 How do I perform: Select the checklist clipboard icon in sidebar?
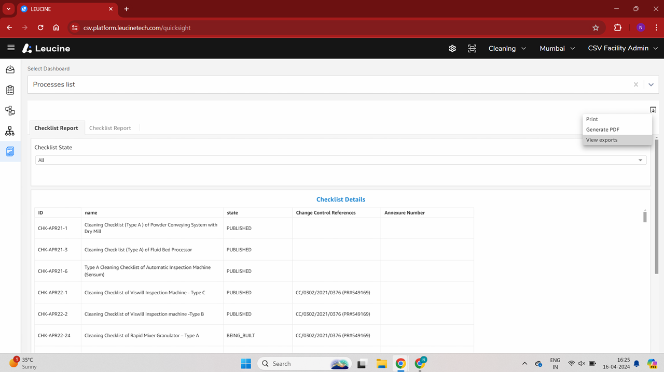pyautogui.click(x=9, y=90)
